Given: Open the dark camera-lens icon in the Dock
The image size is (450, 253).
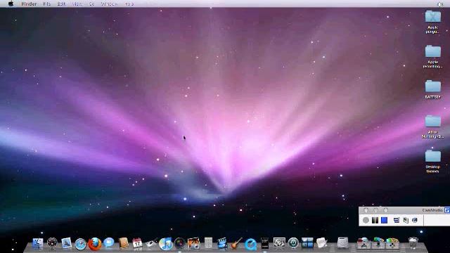Looking at the screenshot, I should coord(180,243).
